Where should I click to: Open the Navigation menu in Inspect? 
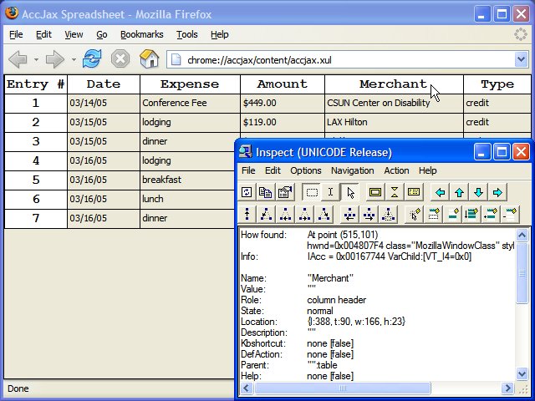click(x=352, y=170)
